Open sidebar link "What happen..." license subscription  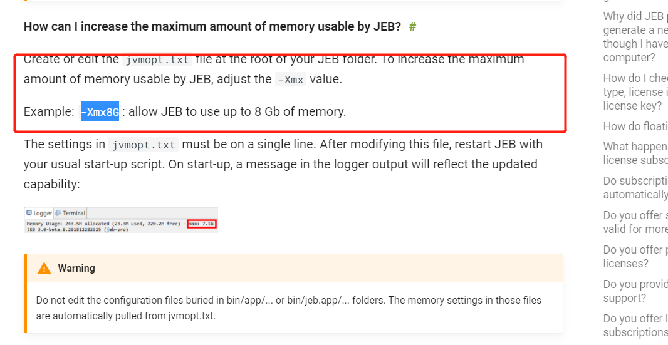(635, 153)
